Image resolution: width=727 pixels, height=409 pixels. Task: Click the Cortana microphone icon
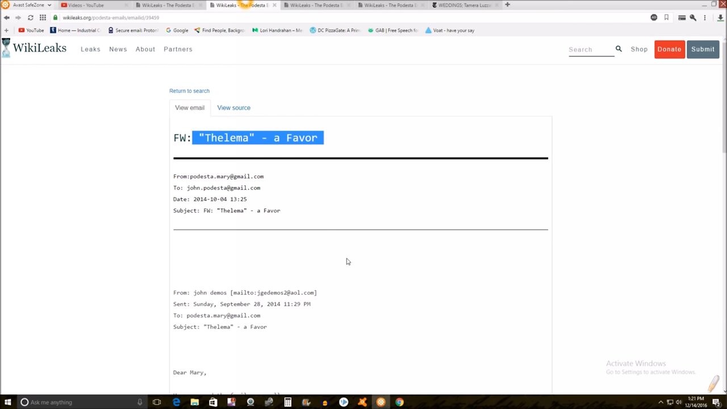pos(139,402)
